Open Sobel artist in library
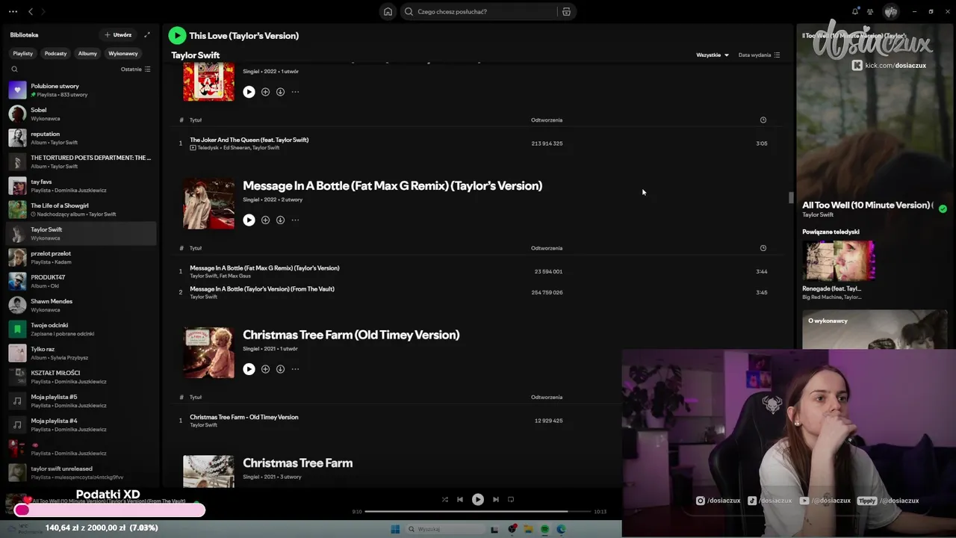Image resolution: width=956 pixels, height=538 pixels. [81, 114]
